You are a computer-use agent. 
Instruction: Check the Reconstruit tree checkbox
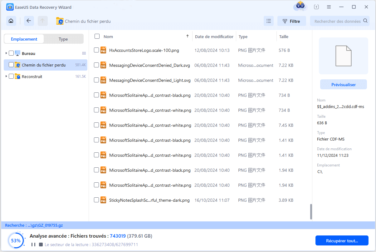11,76
